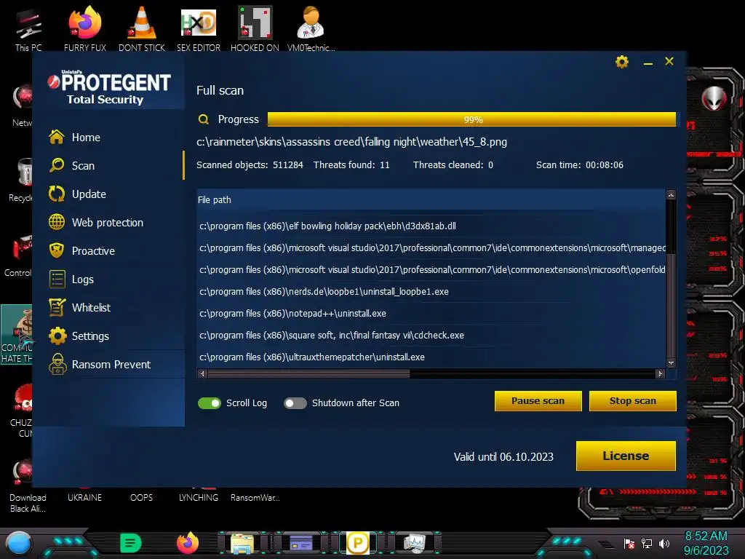
Task: Click the Threats found: 11 text
Action: [351, 165]
